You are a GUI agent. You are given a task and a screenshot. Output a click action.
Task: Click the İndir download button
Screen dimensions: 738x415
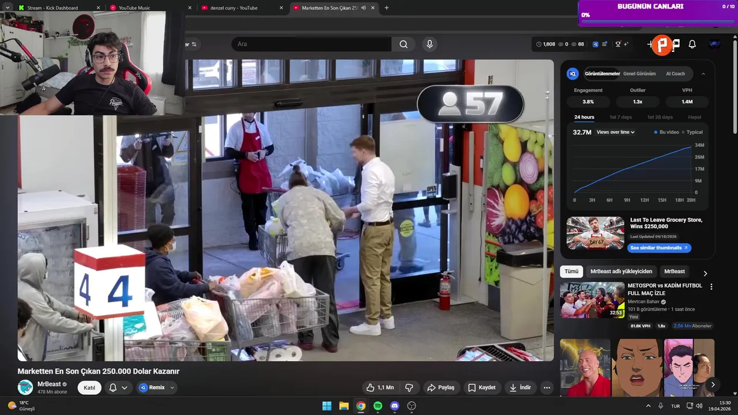point(519,388)
